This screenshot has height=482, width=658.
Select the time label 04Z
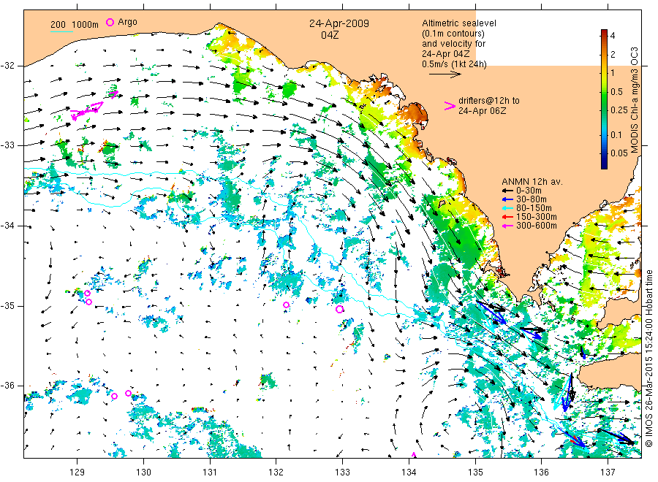click(x=330, y=35)
